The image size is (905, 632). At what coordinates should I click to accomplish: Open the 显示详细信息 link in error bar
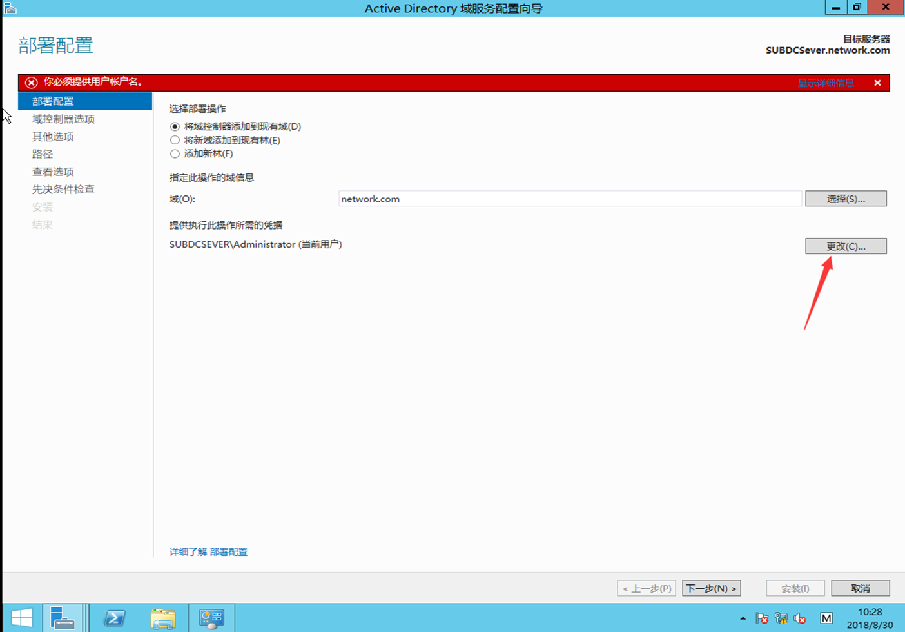pos(826,83)
